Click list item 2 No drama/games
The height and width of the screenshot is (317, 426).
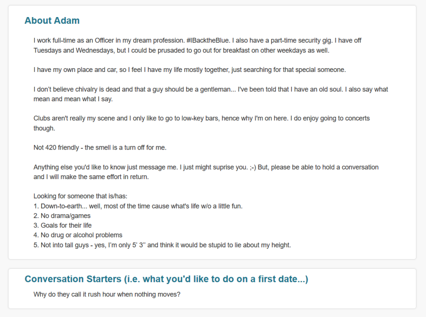(x=62, y=216)
